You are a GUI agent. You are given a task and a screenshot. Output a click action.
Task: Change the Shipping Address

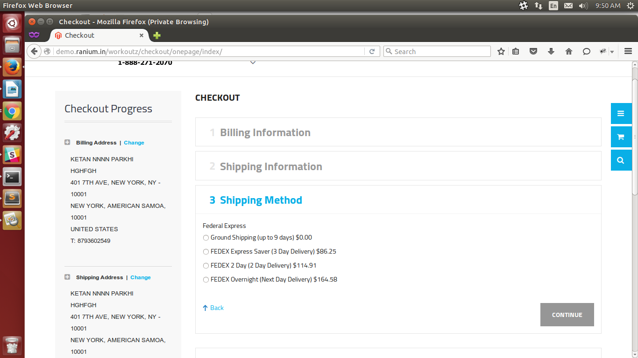(x=141, y=277)
